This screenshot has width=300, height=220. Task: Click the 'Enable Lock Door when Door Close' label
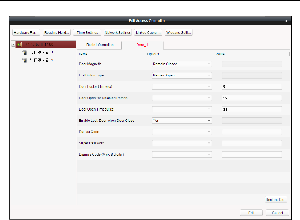pyautogui.click(x=106, y=121)
